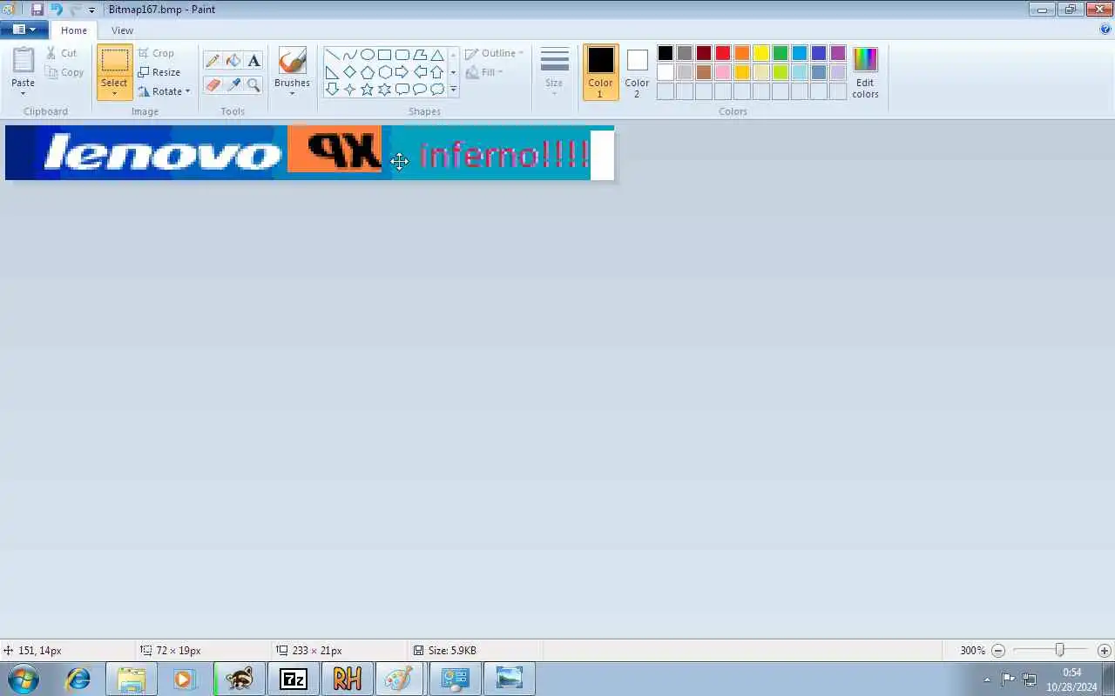Choose the Five-point star shape
The width and height of the screenshot is (1115, 696).
pos(367,89)
